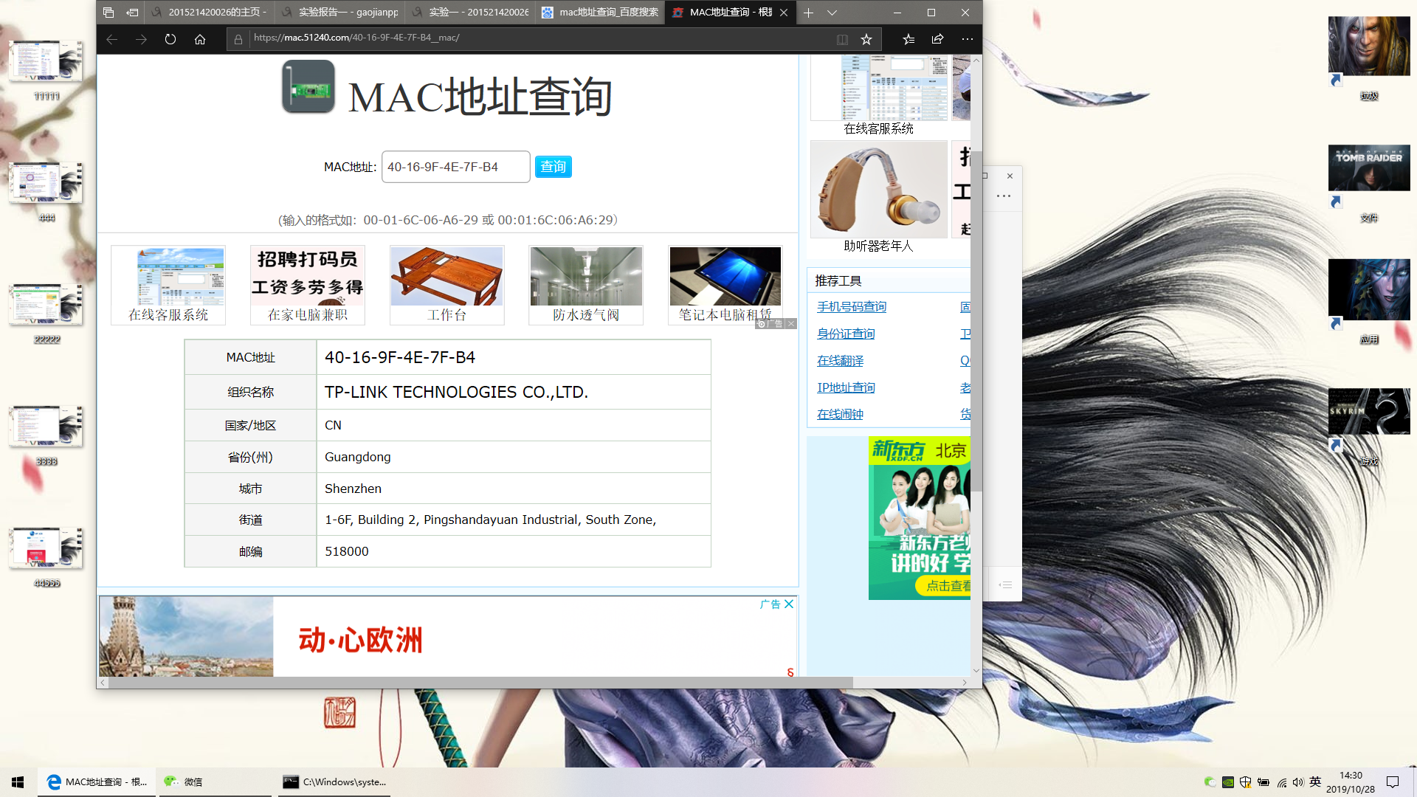Click the share page icon
This screenshot has width=1417, height=797.
pos(937,39)
